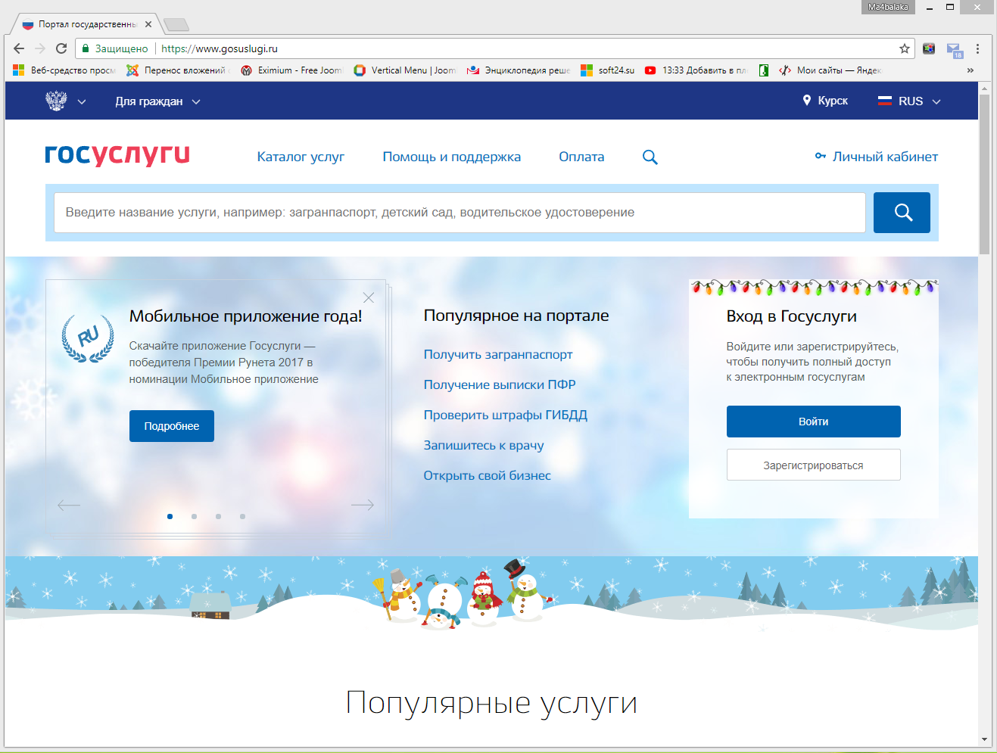
Task: Click the Мобильное приложение года! heading
Action: tap(245, 316)
